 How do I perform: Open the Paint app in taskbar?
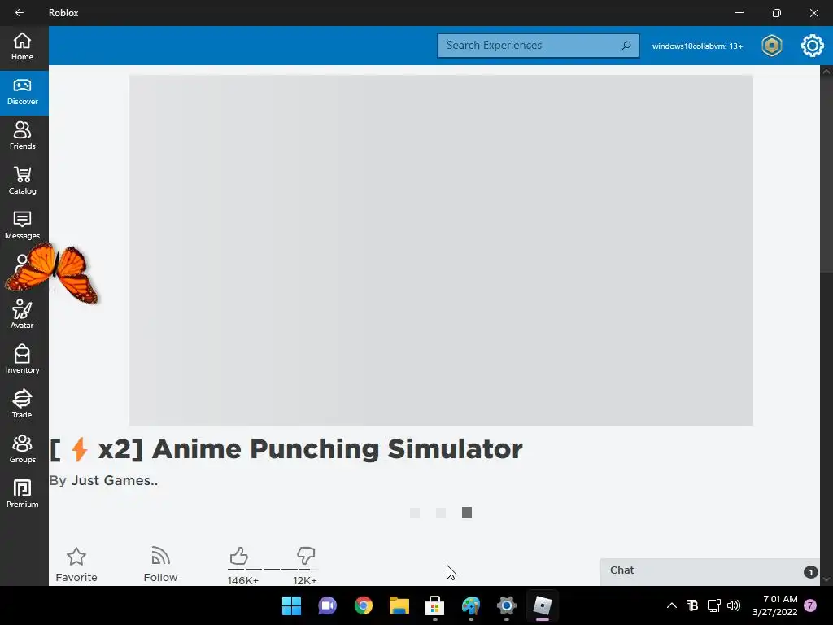471,605
